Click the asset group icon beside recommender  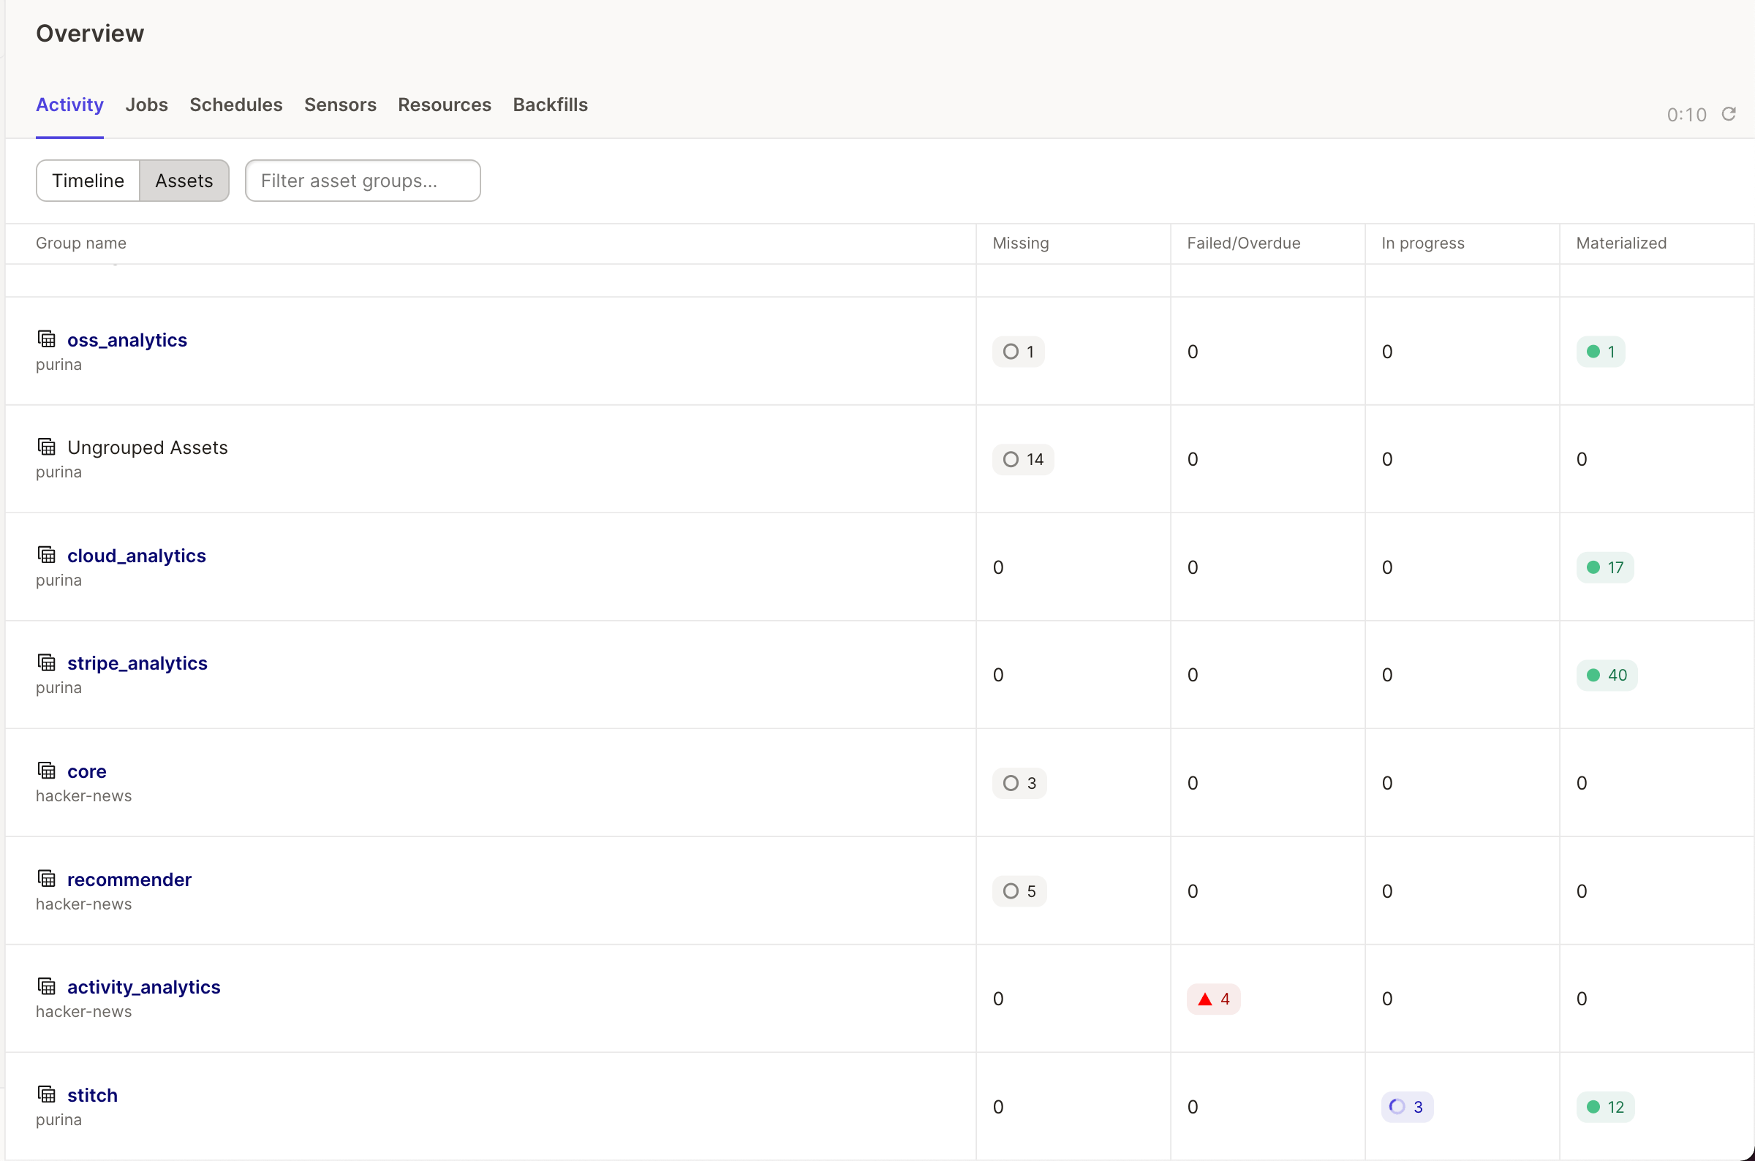pyautogui.click(x=47, y=878)
